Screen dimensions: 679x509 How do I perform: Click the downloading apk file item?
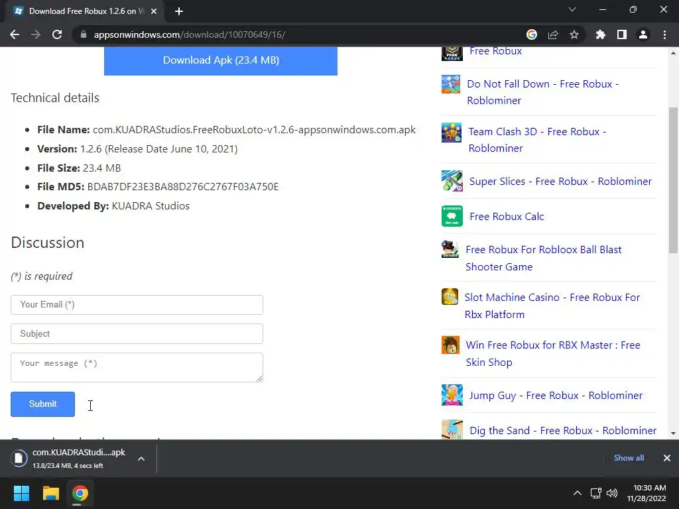coord(68,459)
